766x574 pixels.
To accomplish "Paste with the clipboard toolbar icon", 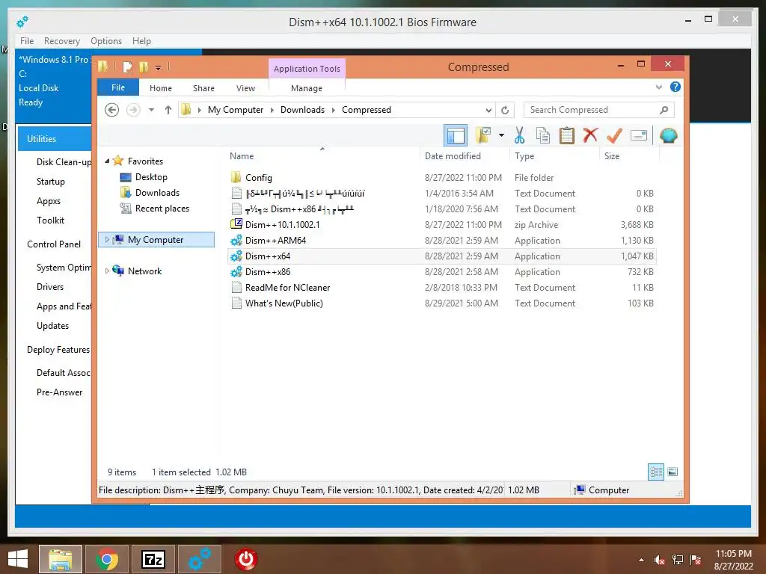I will [x=567, y=135].
